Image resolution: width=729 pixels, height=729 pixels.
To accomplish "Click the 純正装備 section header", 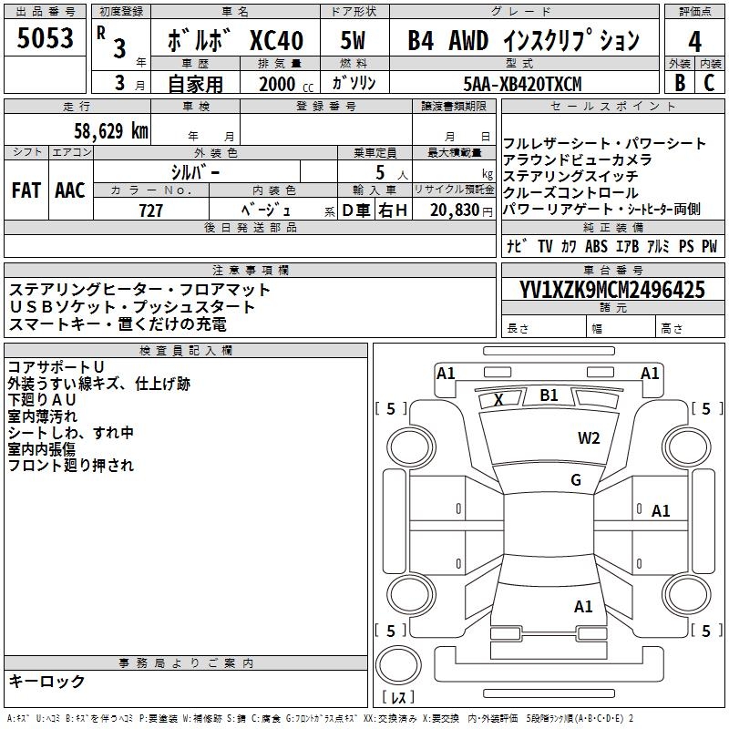I will click(612, 227).
